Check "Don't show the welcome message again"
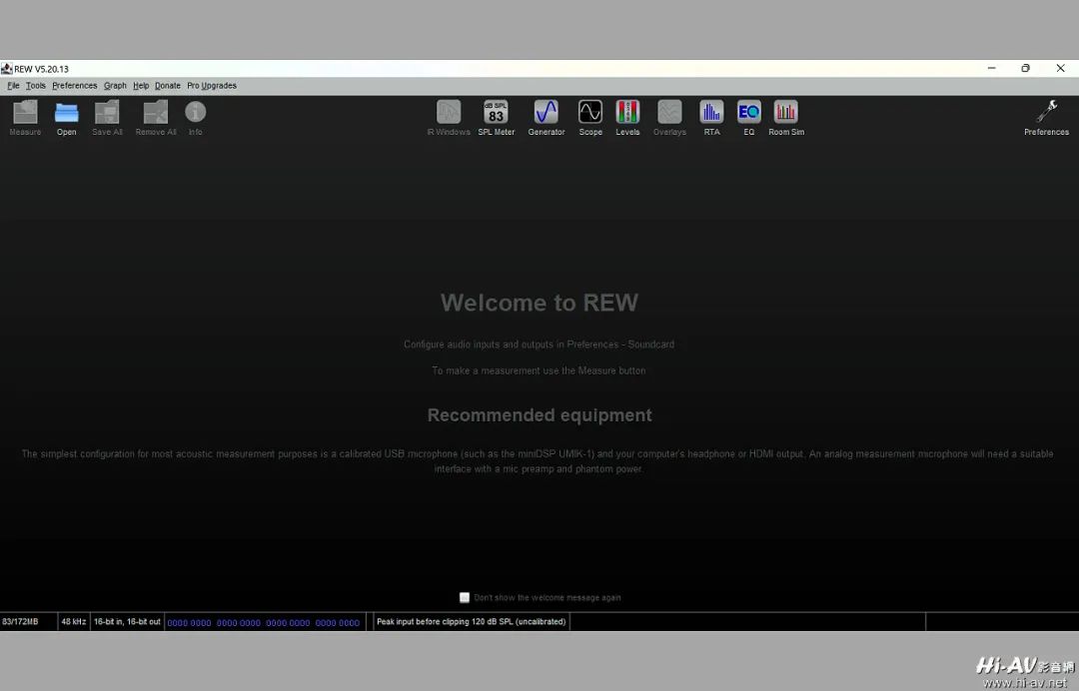The width and height of the screenshot is (1079, 691). pos(465,597)
